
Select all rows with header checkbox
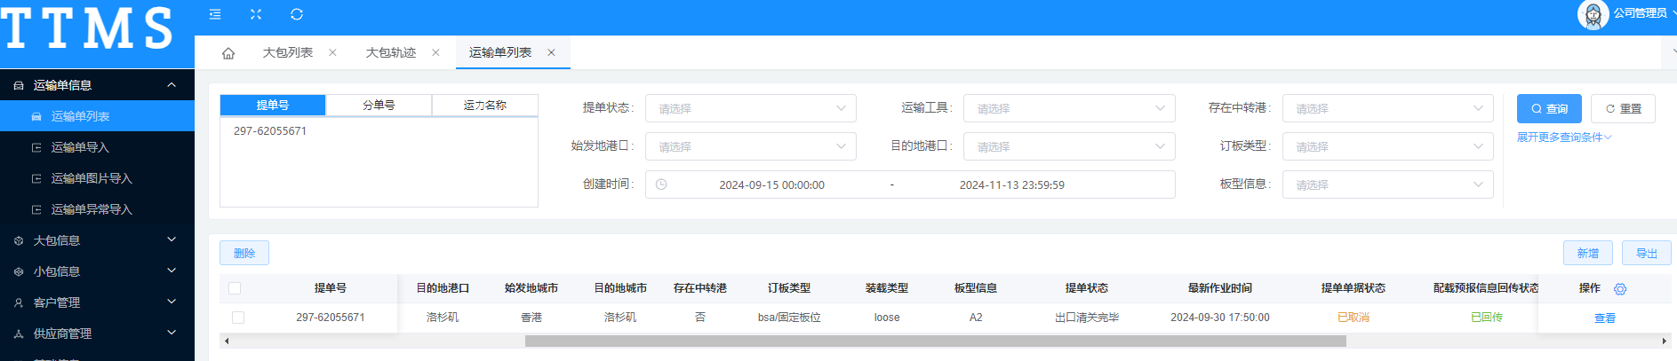[x=235, y=288]
